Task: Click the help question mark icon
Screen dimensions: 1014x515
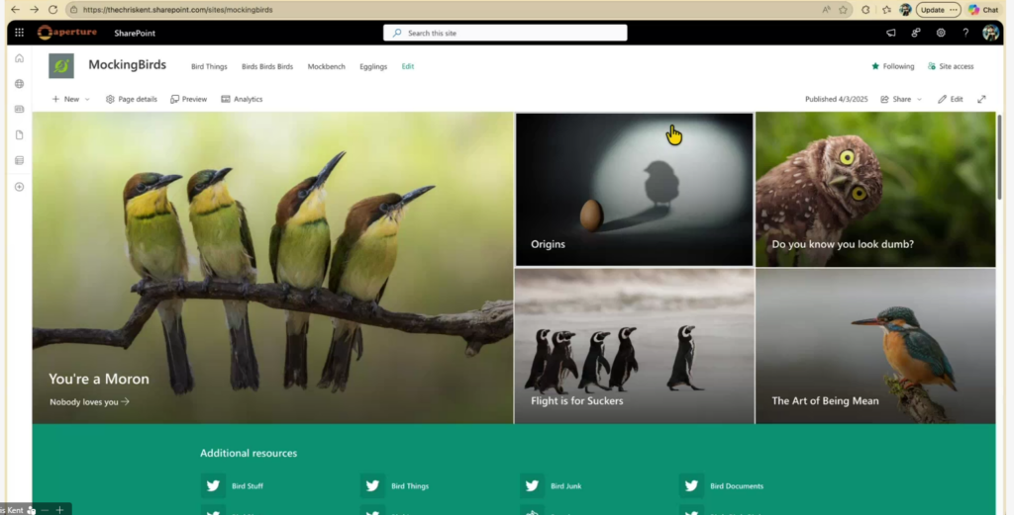Action: pyautogui.click(x=965, y=33)
